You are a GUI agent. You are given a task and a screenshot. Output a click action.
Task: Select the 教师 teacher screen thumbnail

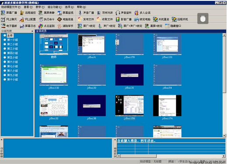point(53,45)
